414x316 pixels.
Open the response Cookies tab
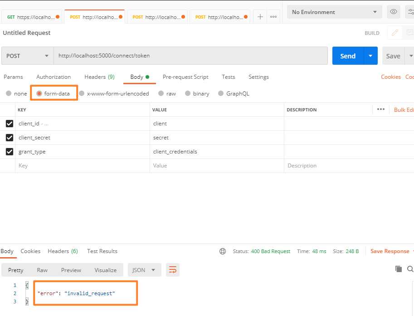(x=30, y=251)
